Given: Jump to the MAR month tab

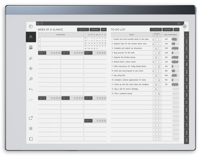Looking at the screenshot, I should coord(187,72).
